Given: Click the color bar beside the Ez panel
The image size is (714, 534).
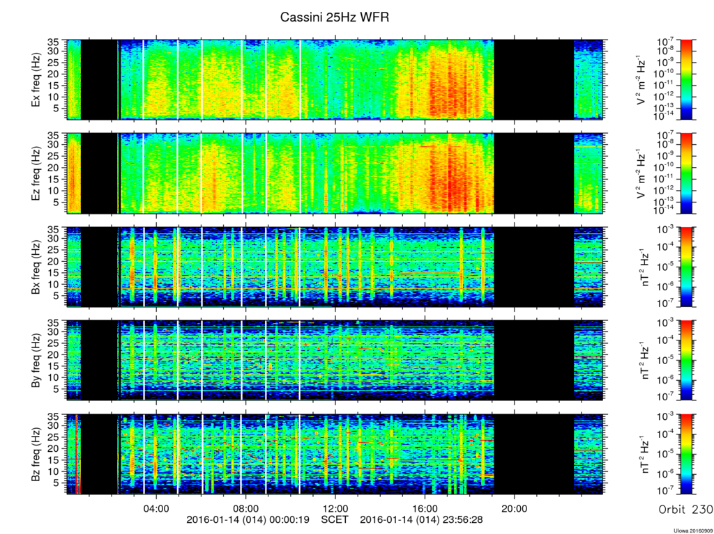Looking at the screenshot, I should tap(686, 173).
